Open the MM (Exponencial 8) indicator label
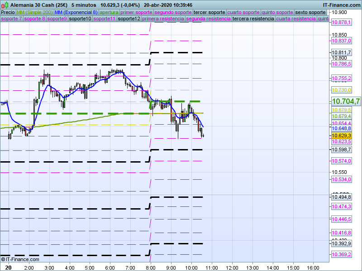The width and height of the screenshot is (362, 271). click(73, 12)
